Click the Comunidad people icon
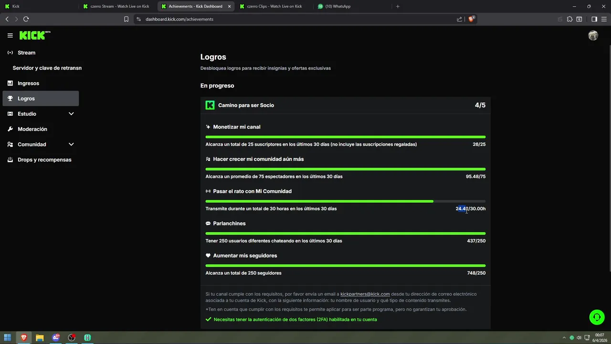 pos(10,144)
